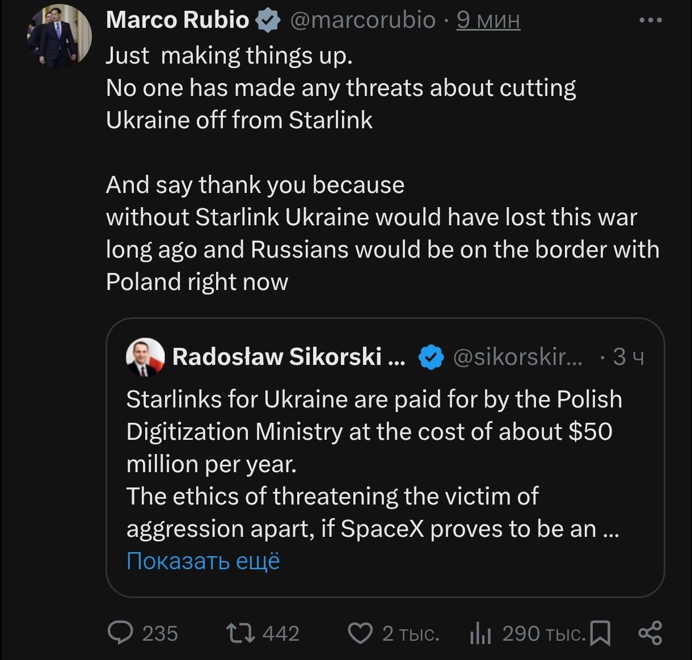This screenshot has width=692, height=660.
Task: Expand quoted tweet with "Показать ещё"
Action: [x=203, y=561]
